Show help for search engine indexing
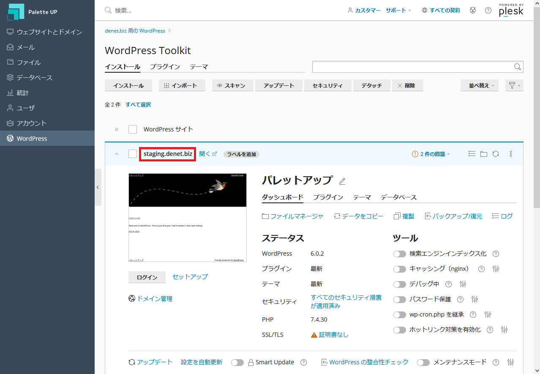Viewport: 540px width, 374px height. (x=496, y=254)
